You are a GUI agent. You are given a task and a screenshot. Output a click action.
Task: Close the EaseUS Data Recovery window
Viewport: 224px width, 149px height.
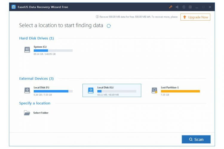pyautogui.click(x=210, y=7)
